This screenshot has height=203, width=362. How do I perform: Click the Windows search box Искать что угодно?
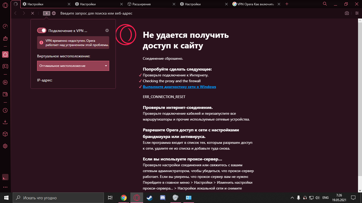pos(58,198)
